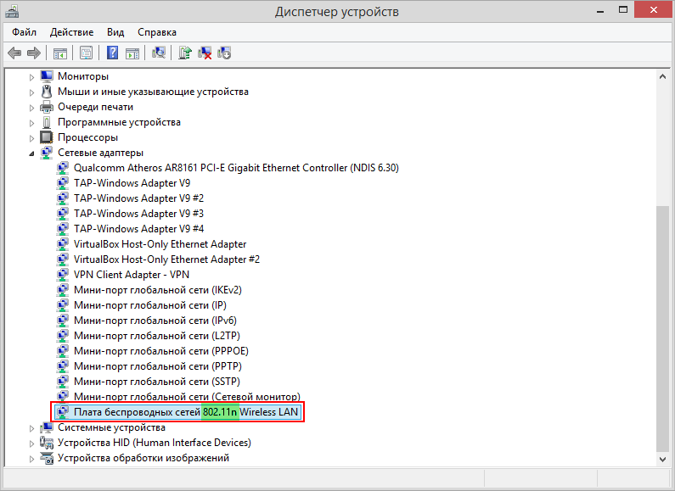Image resolution: width=675 pixels, height=491 pixels.
Task: Open the Справка menu
Action: click(x=157, y=32)
